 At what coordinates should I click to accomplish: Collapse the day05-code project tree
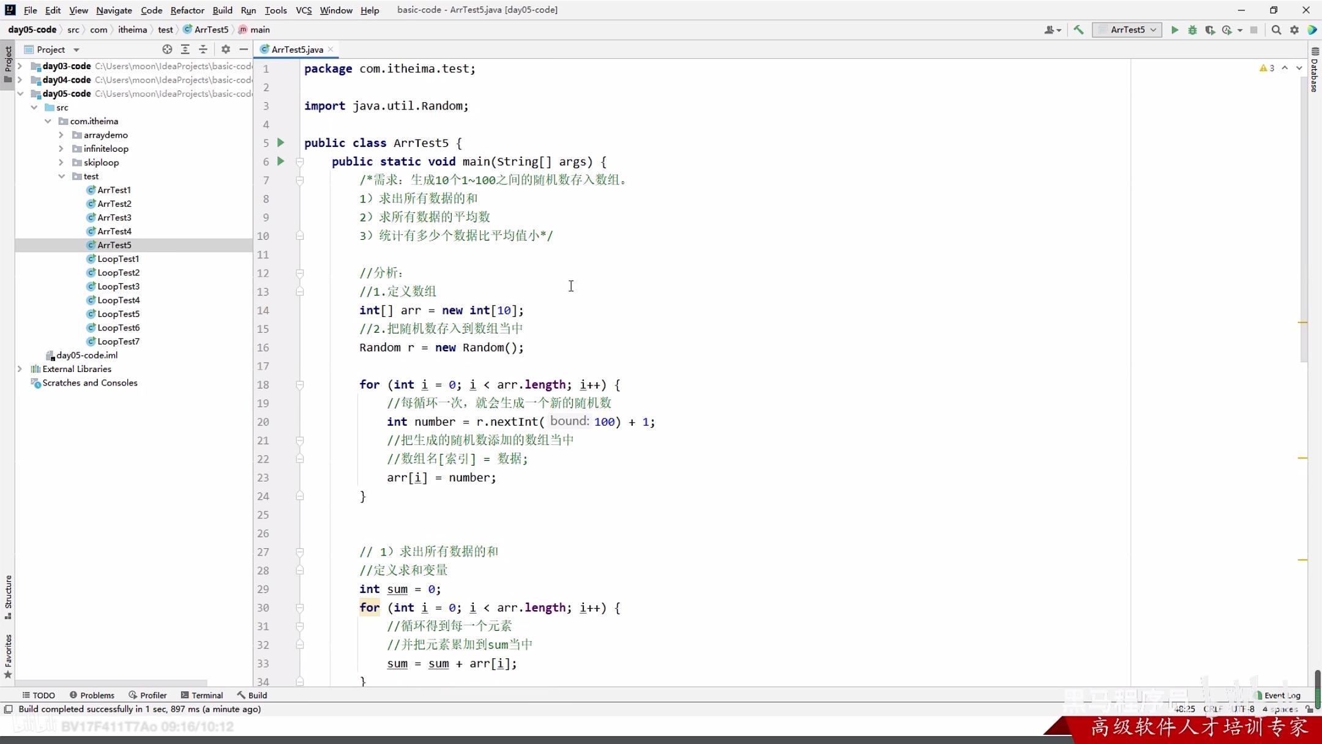(21, 94)
